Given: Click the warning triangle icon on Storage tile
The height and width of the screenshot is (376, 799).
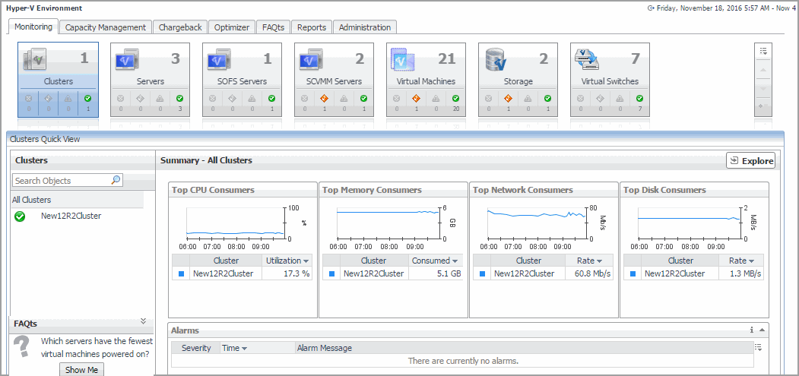Looking at the screenshot, I should coord(528,98).
